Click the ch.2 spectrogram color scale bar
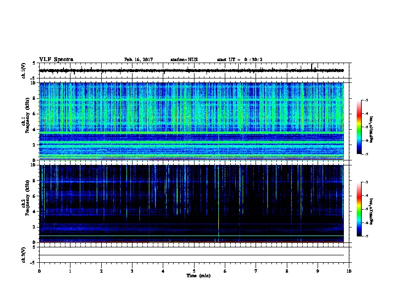This screenshot has height=304, width=393. tap(359, 209)
